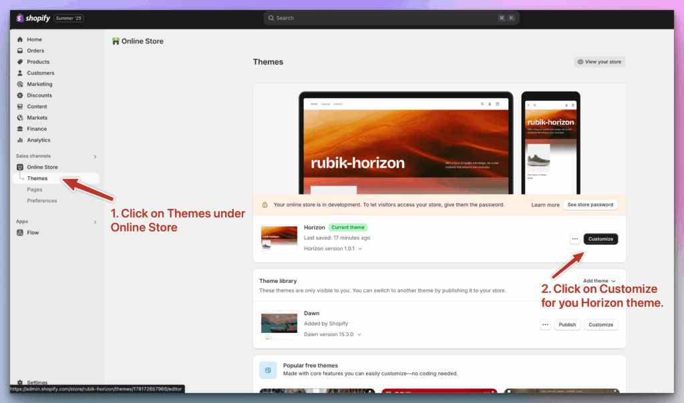Open more actions menu for Dawn theme
The image size is (684, 403).
545,324
